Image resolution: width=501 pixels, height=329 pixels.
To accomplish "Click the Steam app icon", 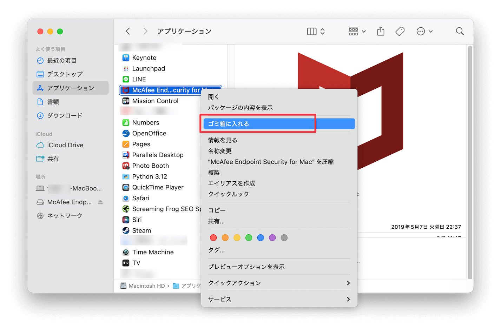I will click(x=126, y=230).
